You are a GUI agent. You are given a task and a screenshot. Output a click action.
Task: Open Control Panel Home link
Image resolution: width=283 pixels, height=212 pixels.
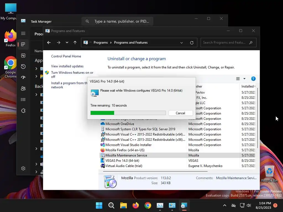pyautogui.click(x=66, y=56)
